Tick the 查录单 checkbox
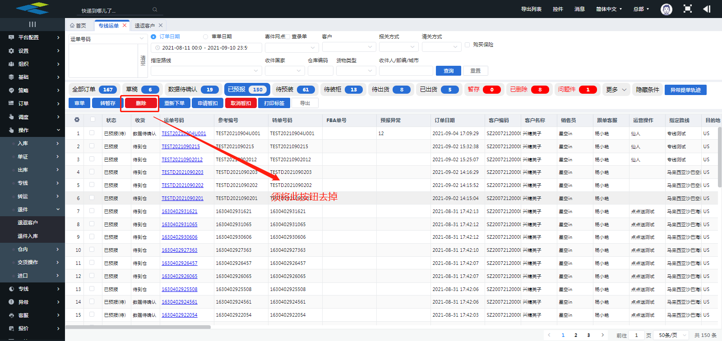The height and width of the screenshot is (341, 722). (288, 36)
